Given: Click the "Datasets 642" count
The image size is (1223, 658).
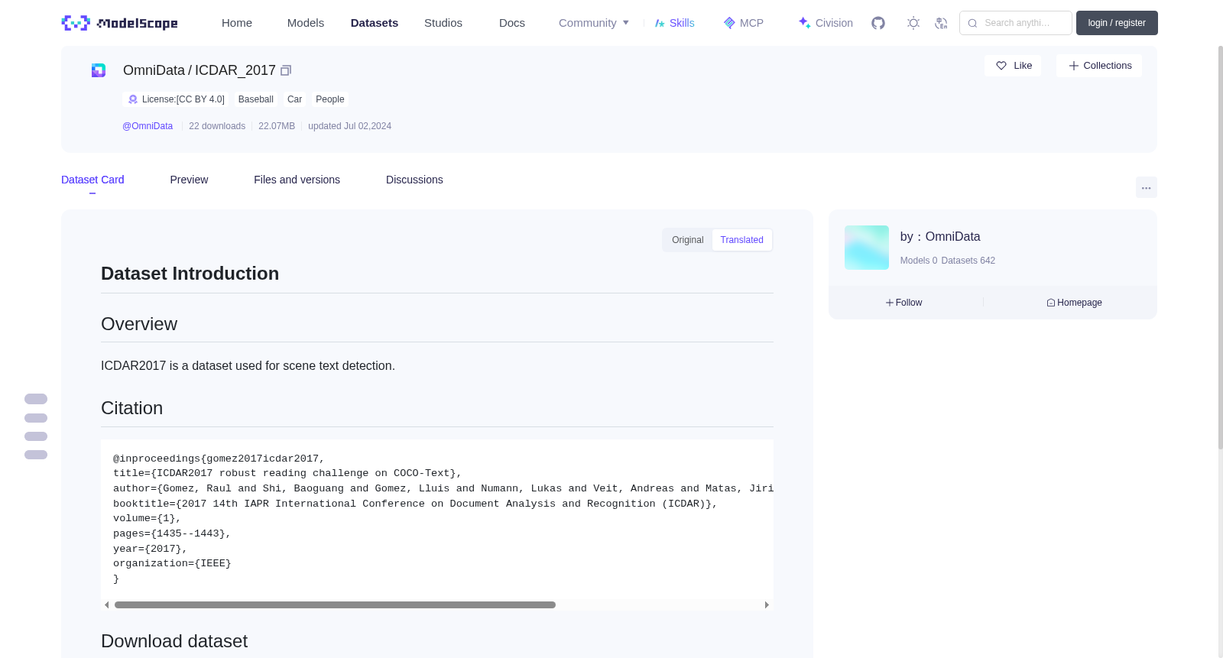Looking at the screenshot, I should coord(968,261).
